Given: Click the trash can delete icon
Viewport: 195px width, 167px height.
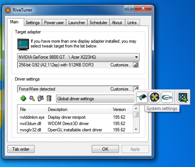Looking at the screenshot, I should (x=49, y=99).
